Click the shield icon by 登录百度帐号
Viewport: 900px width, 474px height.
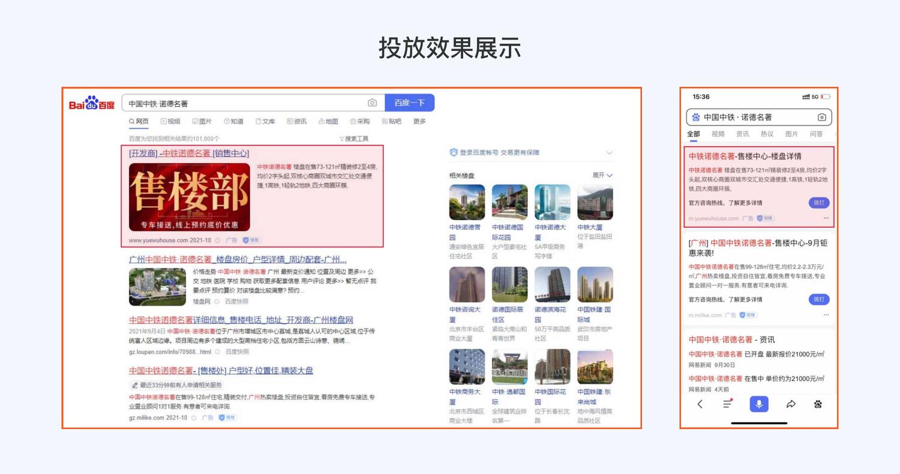(454, 152)
